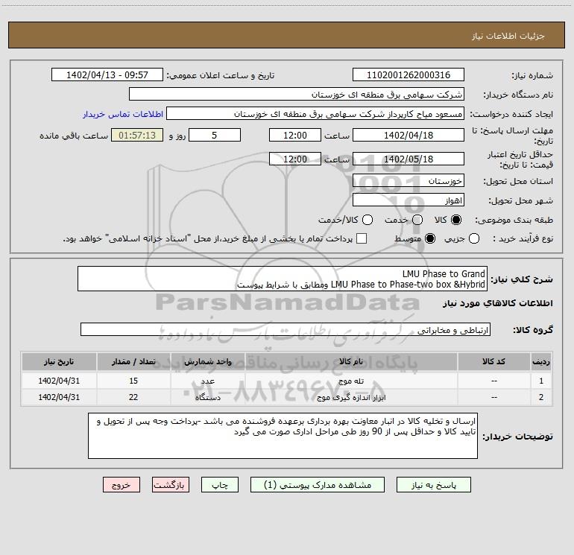Click the need date in row 2

tap(59, 397)
